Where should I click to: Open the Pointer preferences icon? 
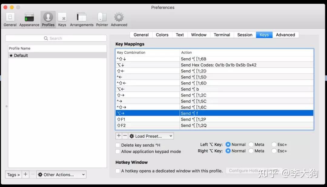[x=102, y=17]
